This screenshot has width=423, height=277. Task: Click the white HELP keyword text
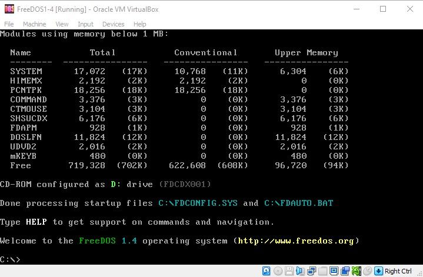click(36, 222)
